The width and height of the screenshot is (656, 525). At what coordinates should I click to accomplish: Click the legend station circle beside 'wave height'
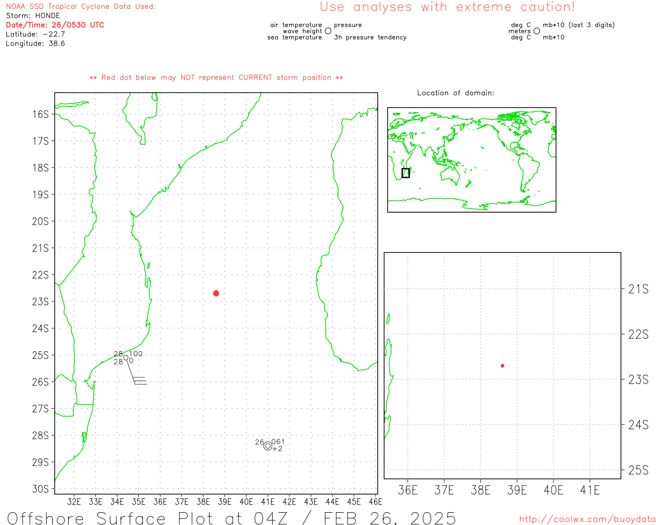[328, 31]
